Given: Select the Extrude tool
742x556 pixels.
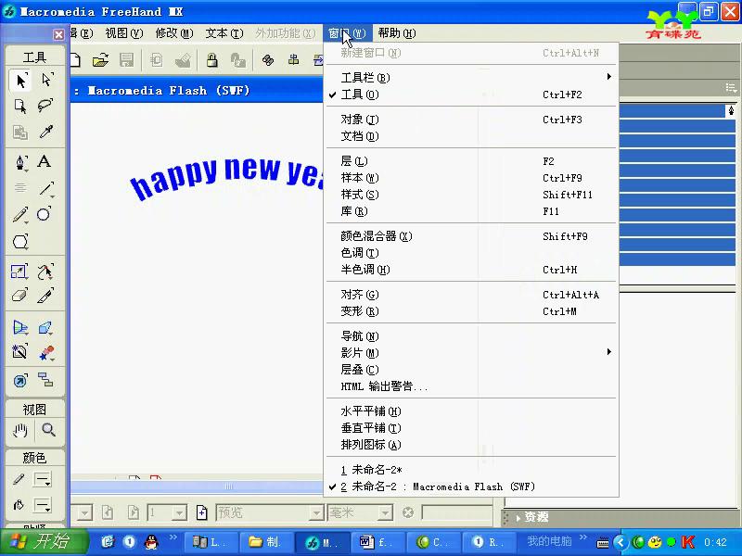Looking at the screenshot, I should (45, 327).
